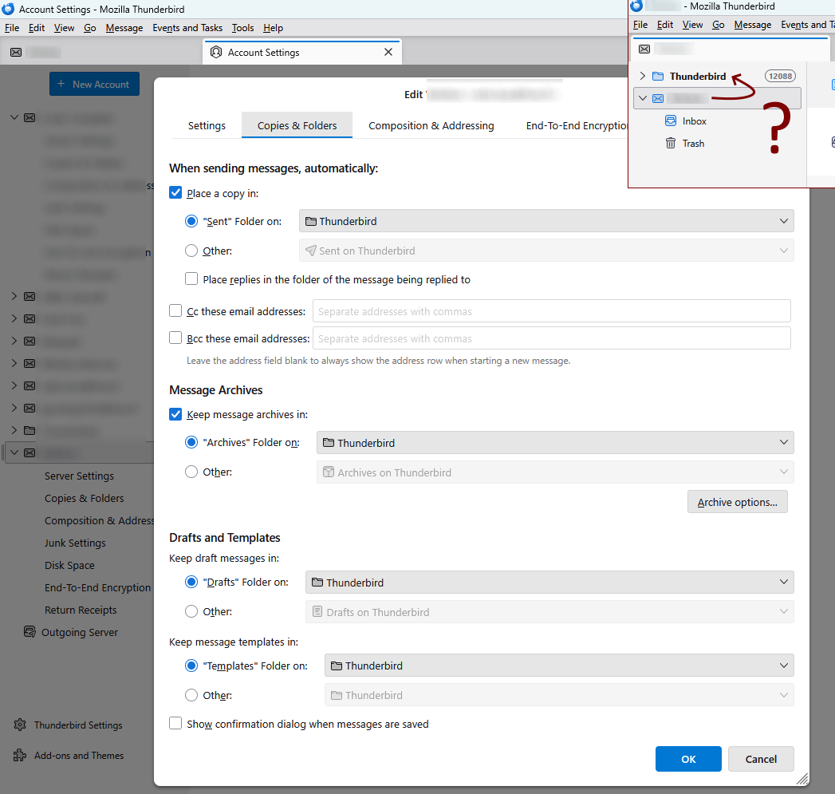Click the Bcc addresses input field
Screen dimensions: 835x794
[552, 338]
